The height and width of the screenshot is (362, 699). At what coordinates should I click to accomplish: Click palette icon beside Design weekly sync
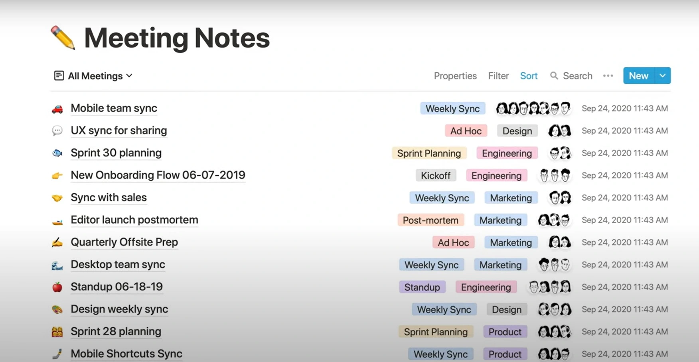(x=57, y=309)
